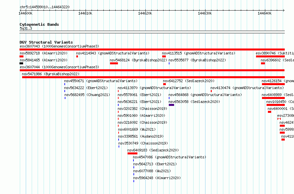Click esv3607044 1000GenomesConsortiumPhase3 label

(x=59, y=67)
